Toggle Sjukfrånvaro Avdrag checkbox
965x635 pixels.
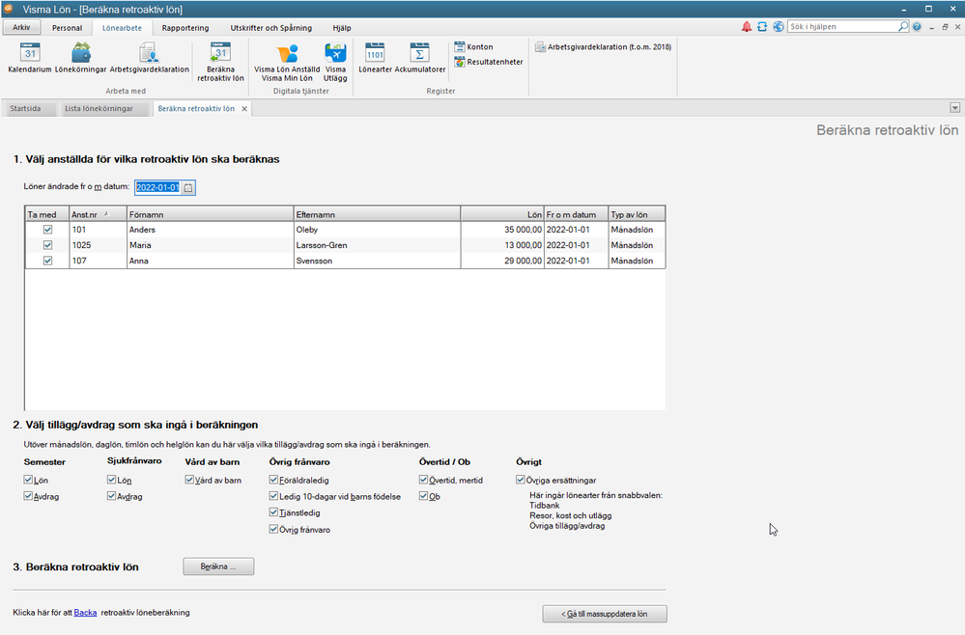[x=111, y=495]
